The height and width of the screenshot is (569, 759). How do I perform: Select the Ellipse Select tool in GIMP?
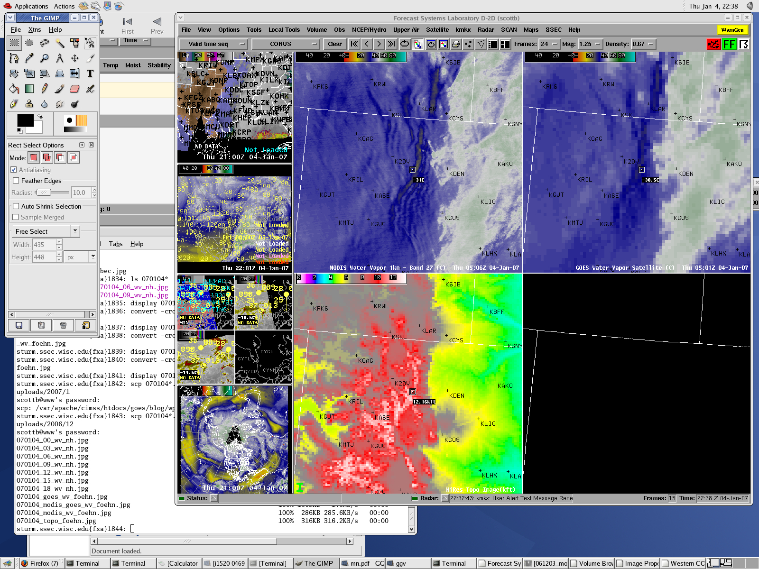click(29, 43)
